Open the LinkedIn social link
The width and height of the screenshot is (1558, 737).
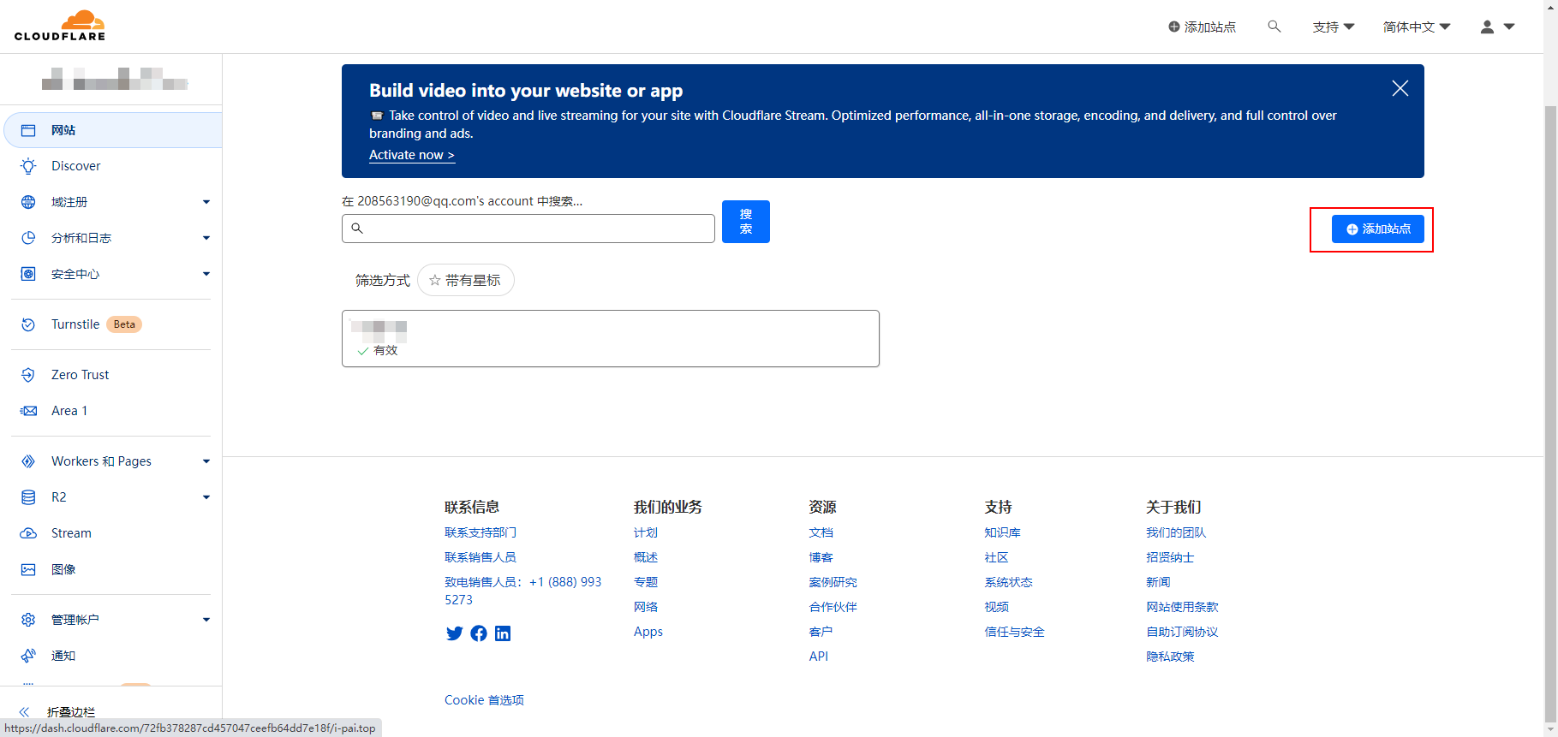coord(503,633)
